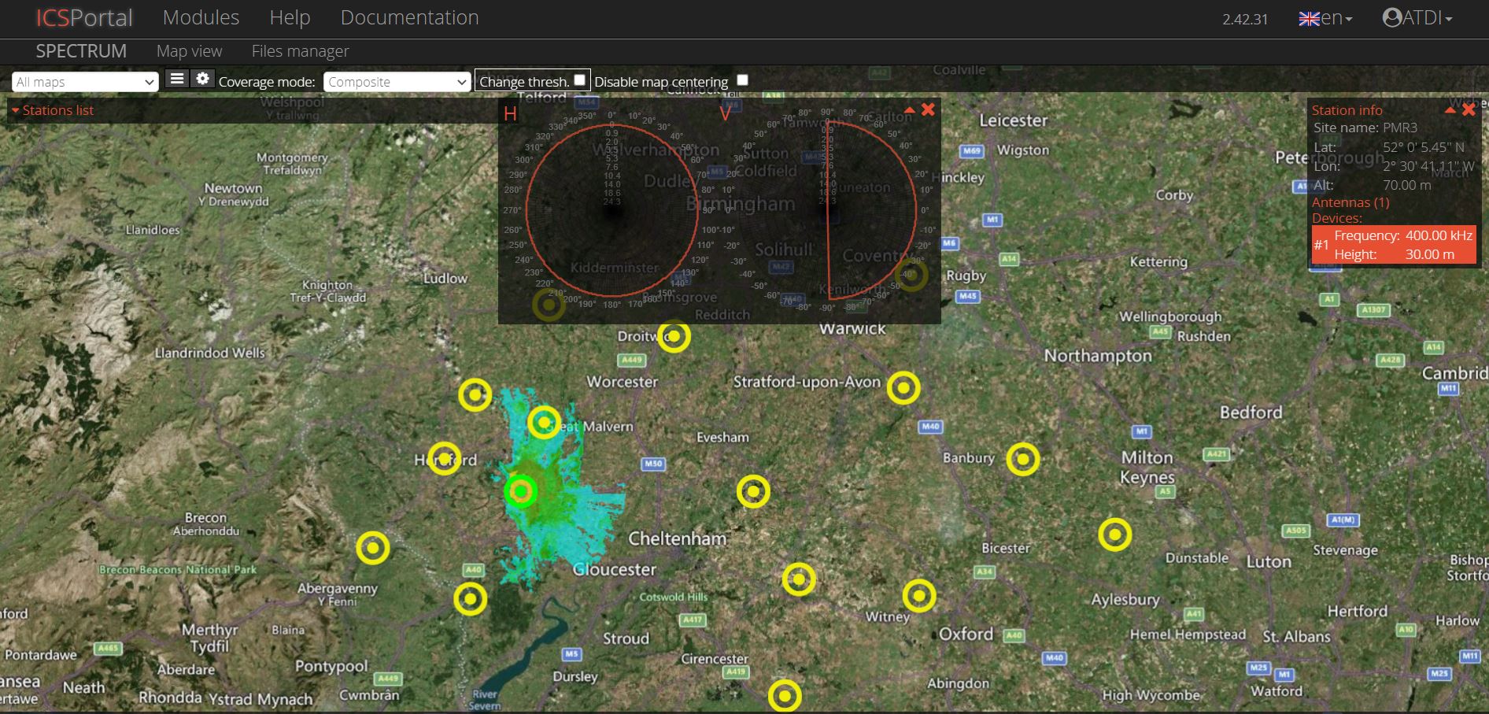Click the vertical antenna pattern diagram
Viewport: 1489px width, 714px height.
point(828,210)
